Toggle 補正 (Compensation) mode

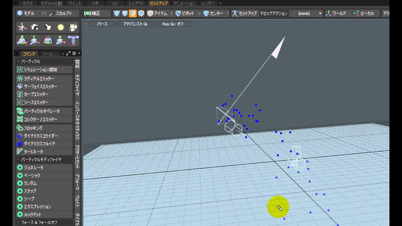pos(97,13)
